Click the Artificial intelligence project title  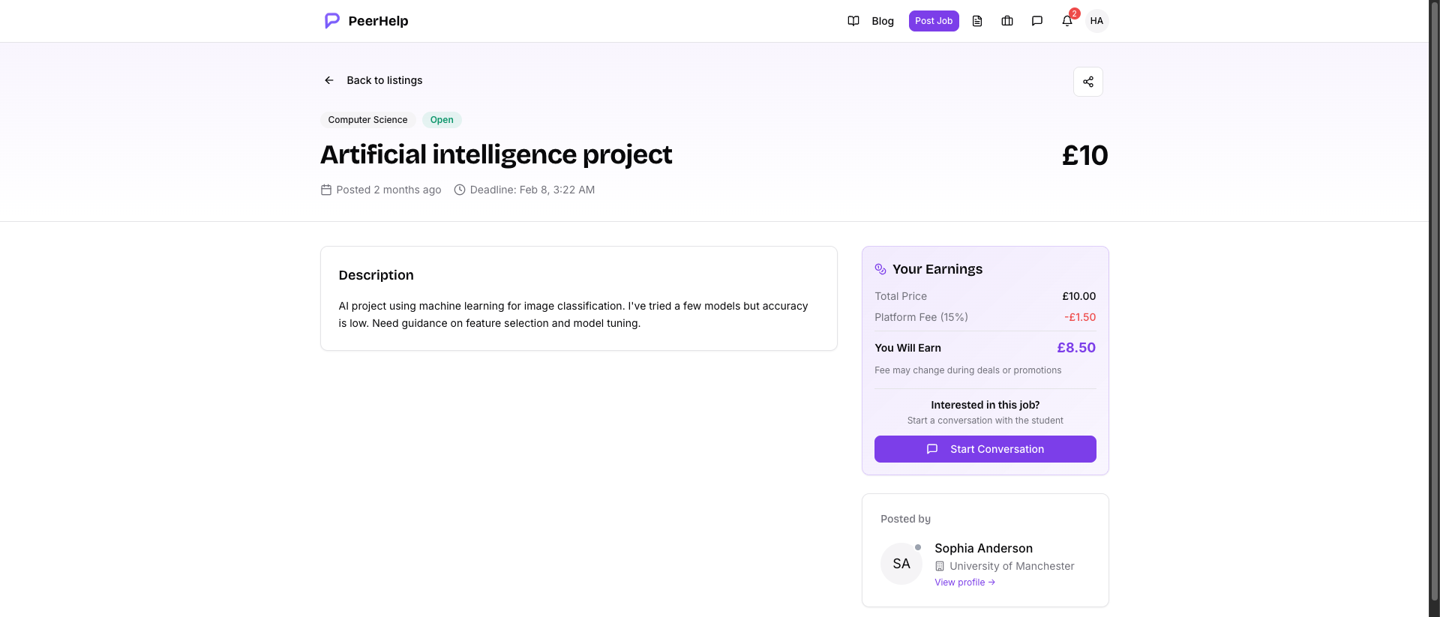pos(496,154)
